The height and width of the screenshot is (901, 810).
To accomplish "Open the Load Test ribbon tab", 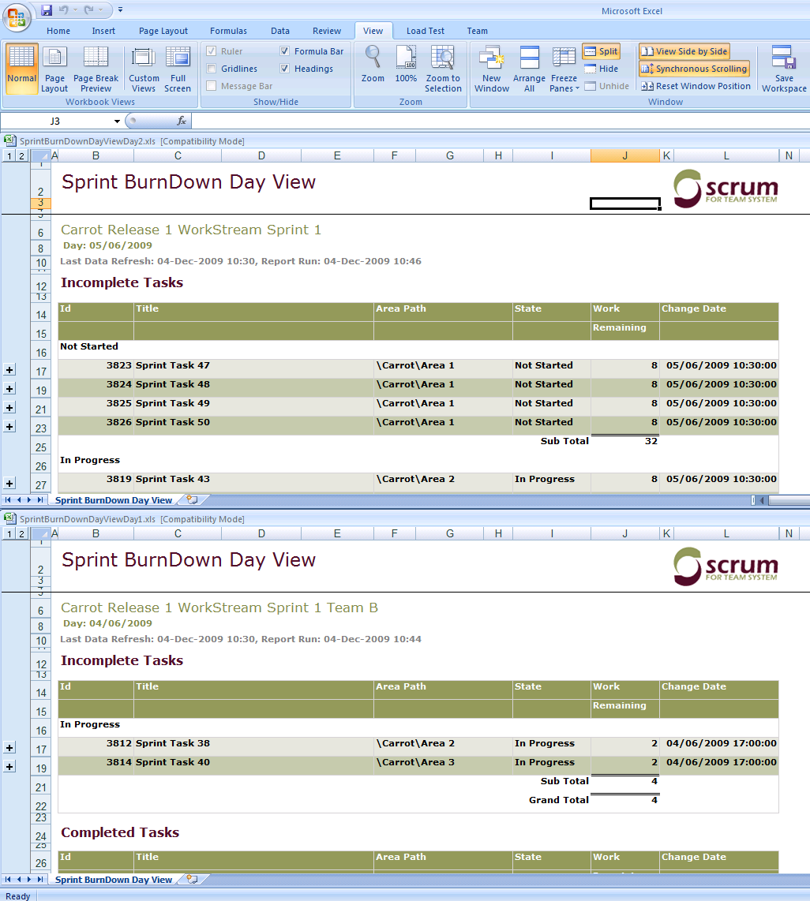I will 426,31.
